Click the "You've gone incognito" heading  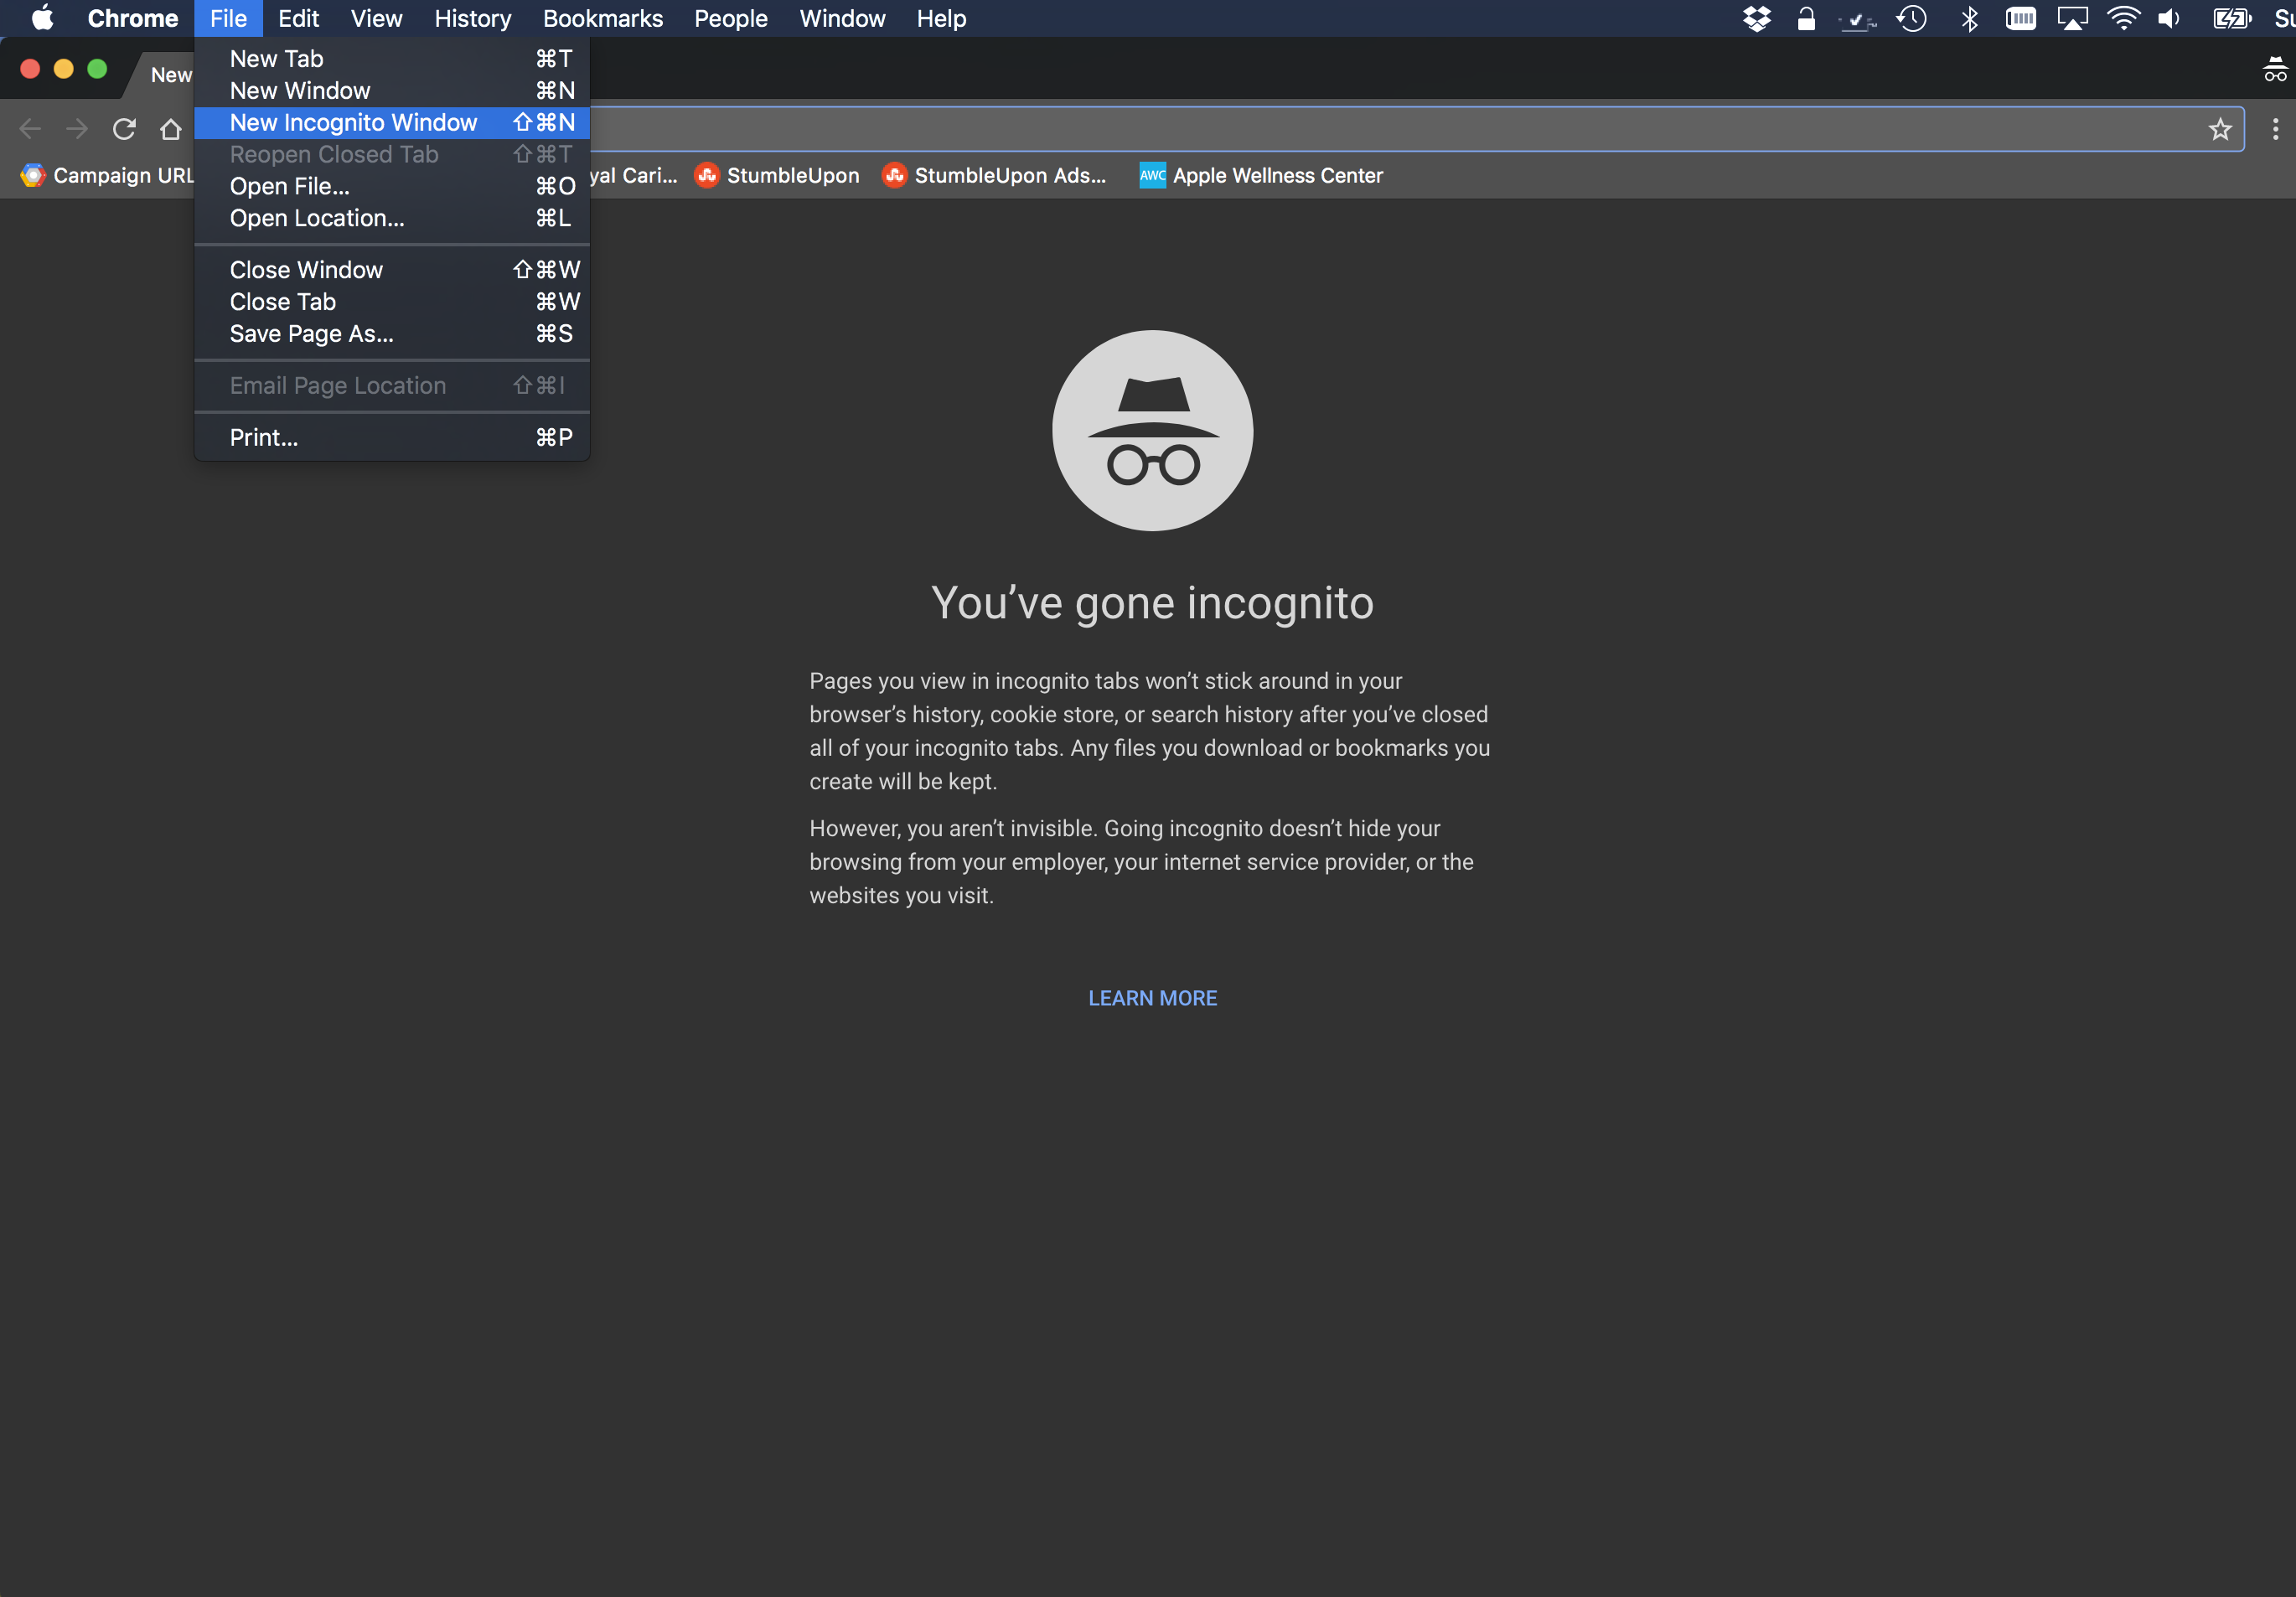coord(1152,603)
